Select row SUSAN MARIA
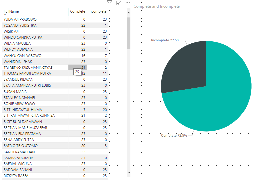The image size is (254, 181). (x=55, y=92)
